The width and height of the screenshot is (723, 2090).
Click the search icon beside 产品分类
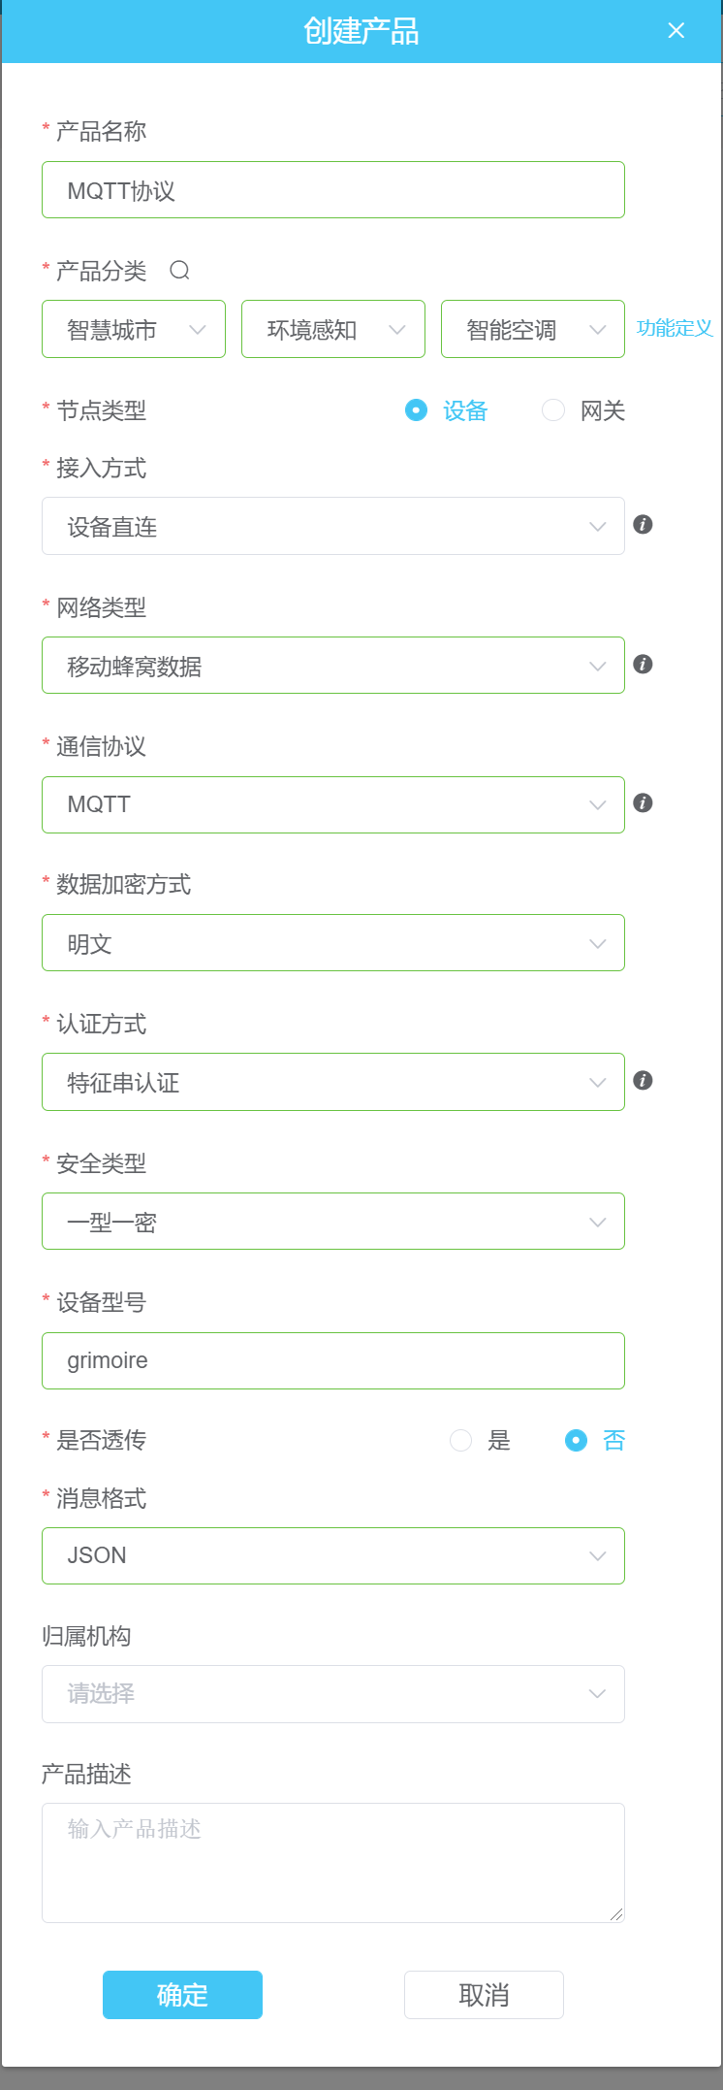179,272
